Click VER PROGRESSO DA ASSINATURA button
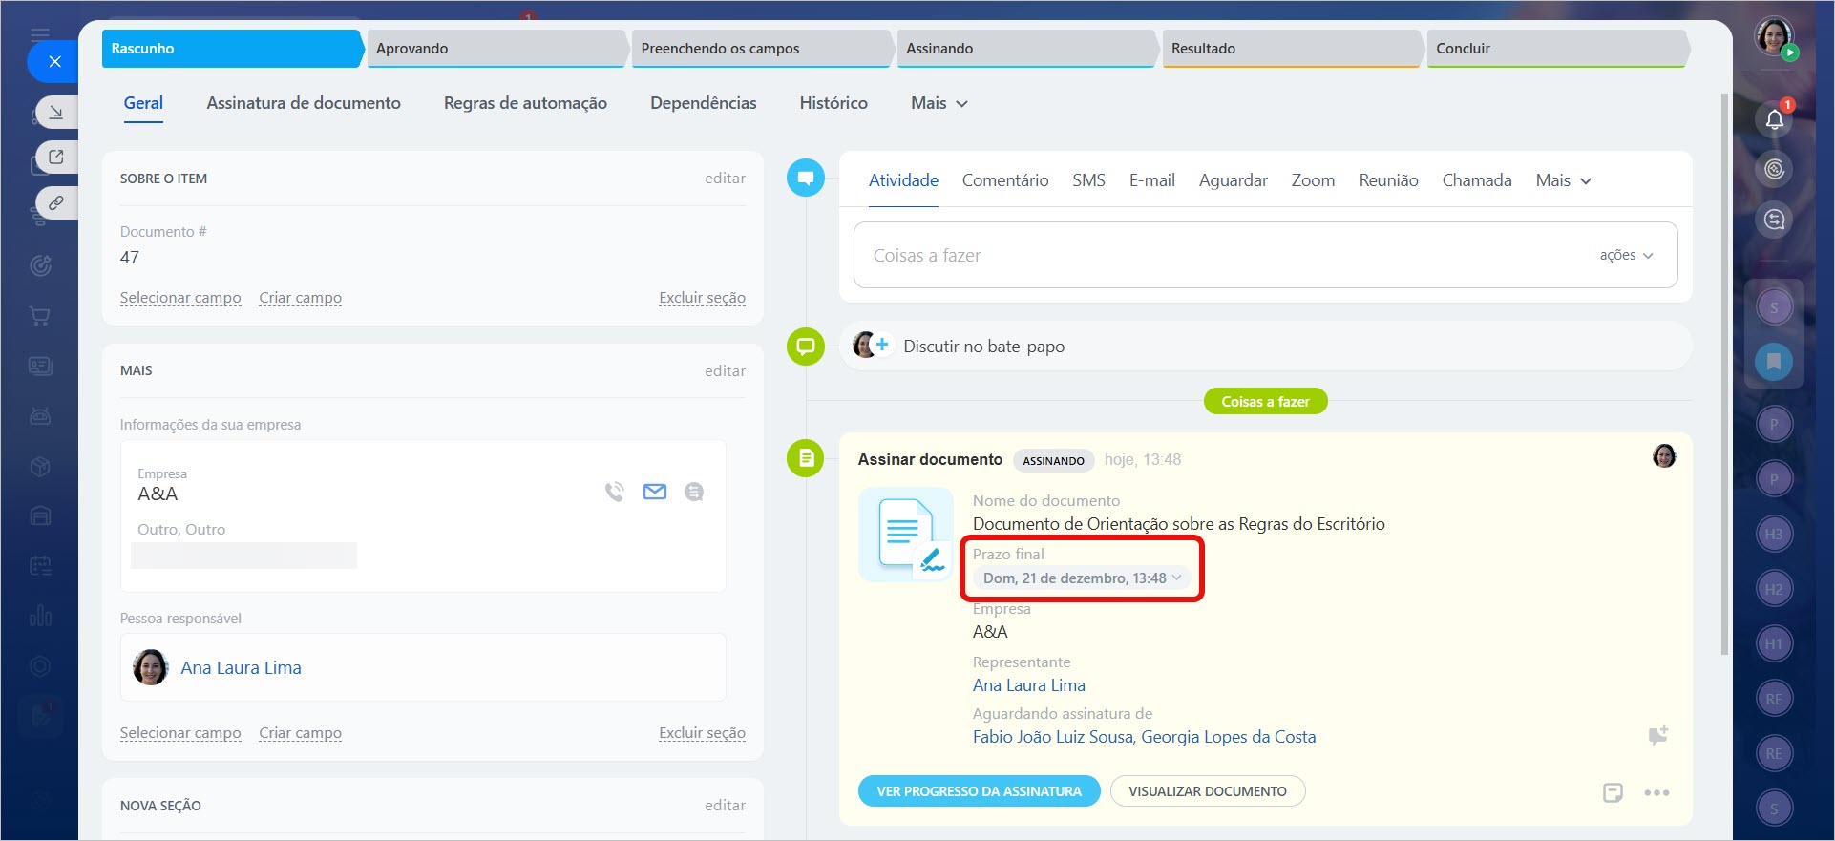 coord(979,791)
